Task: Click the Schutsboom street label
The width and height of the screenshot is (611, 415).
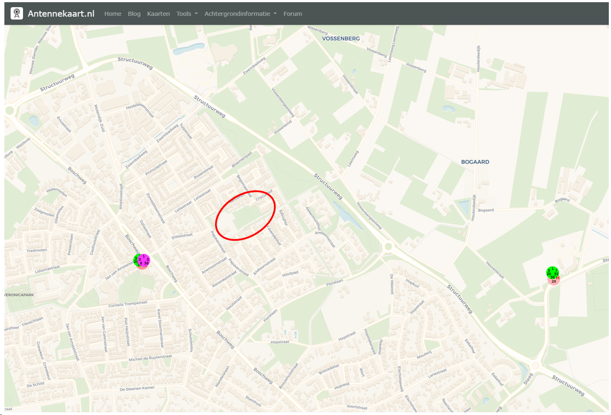Action: tap(190, 340)
